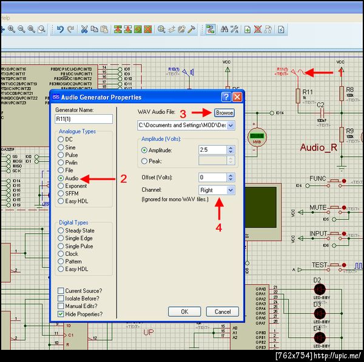Open the Channel dropdown showing Right
The width and height of the screenshot is (364, 362).
coord(231,190)
